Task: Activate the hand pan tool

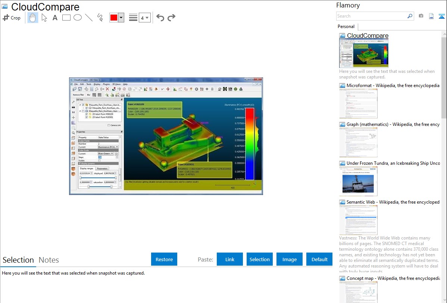Action: coord(33,18)
